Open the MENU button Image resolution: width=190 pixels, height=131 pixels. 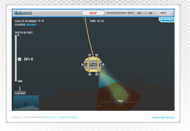(163, 13)
